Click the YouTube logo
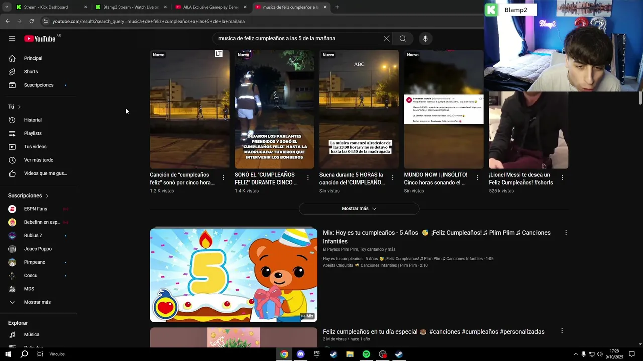 click(x=40, y=39)
